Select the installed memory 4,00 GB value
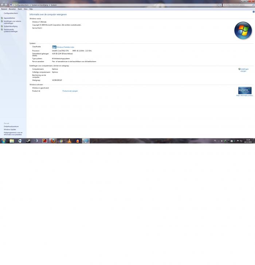 [63, 54]
